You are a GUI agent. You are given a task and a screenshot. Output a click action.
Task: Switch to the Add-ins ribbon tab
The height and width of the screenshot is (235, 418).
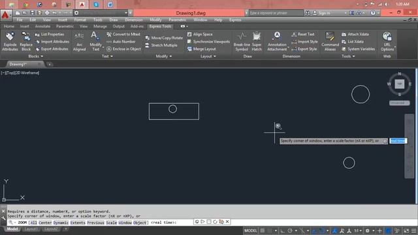pos(137,26)
